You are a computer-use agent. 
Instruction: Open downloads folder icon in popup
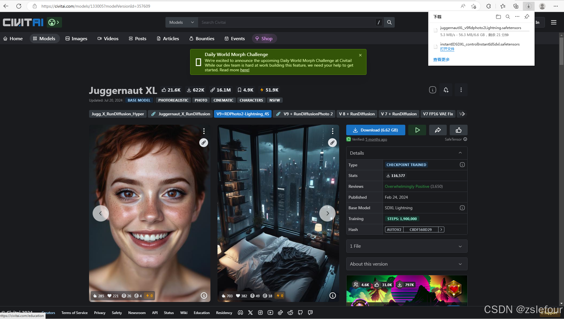click(x=498, y=17)
